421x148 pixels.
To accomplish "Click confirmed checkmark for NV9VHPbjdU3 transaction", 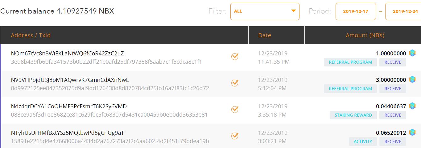I will (x=235, y=83).
